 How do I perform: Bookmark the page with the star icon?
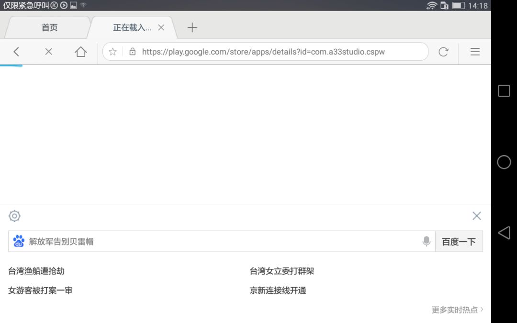coord(113,52)
